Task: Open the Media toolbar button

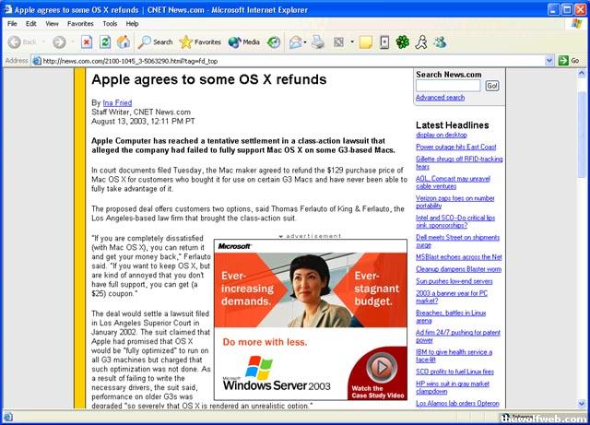Action: click(244, 41)
